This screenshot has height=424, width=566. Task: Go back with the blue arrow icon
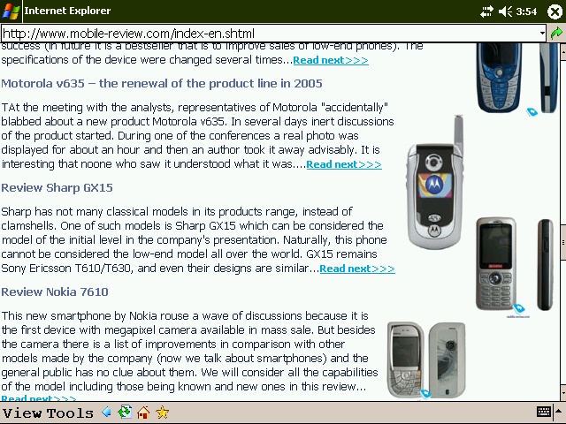(106, 412)
